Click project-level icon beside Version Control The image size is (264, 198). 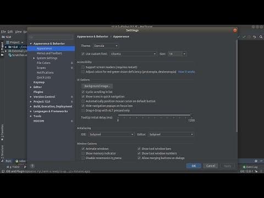72,97
